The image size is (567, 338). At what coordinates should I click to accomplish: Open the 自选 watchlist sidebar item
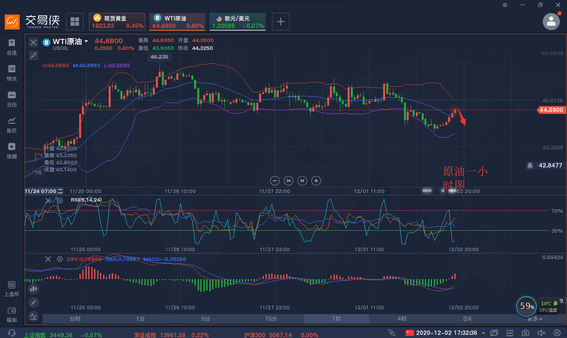click(12, 47)
